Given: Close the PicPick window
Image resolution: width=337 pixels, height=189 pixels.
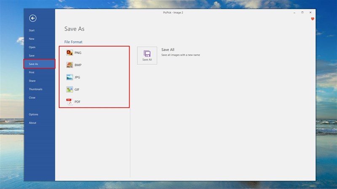Looking at the screenshot, I should coord(310,13).
